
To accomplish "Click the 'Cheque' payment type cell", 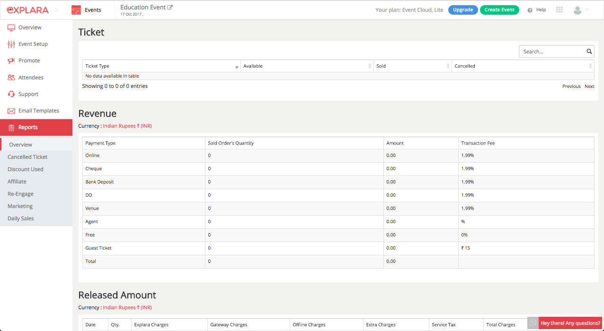I will tap(144, 169).
